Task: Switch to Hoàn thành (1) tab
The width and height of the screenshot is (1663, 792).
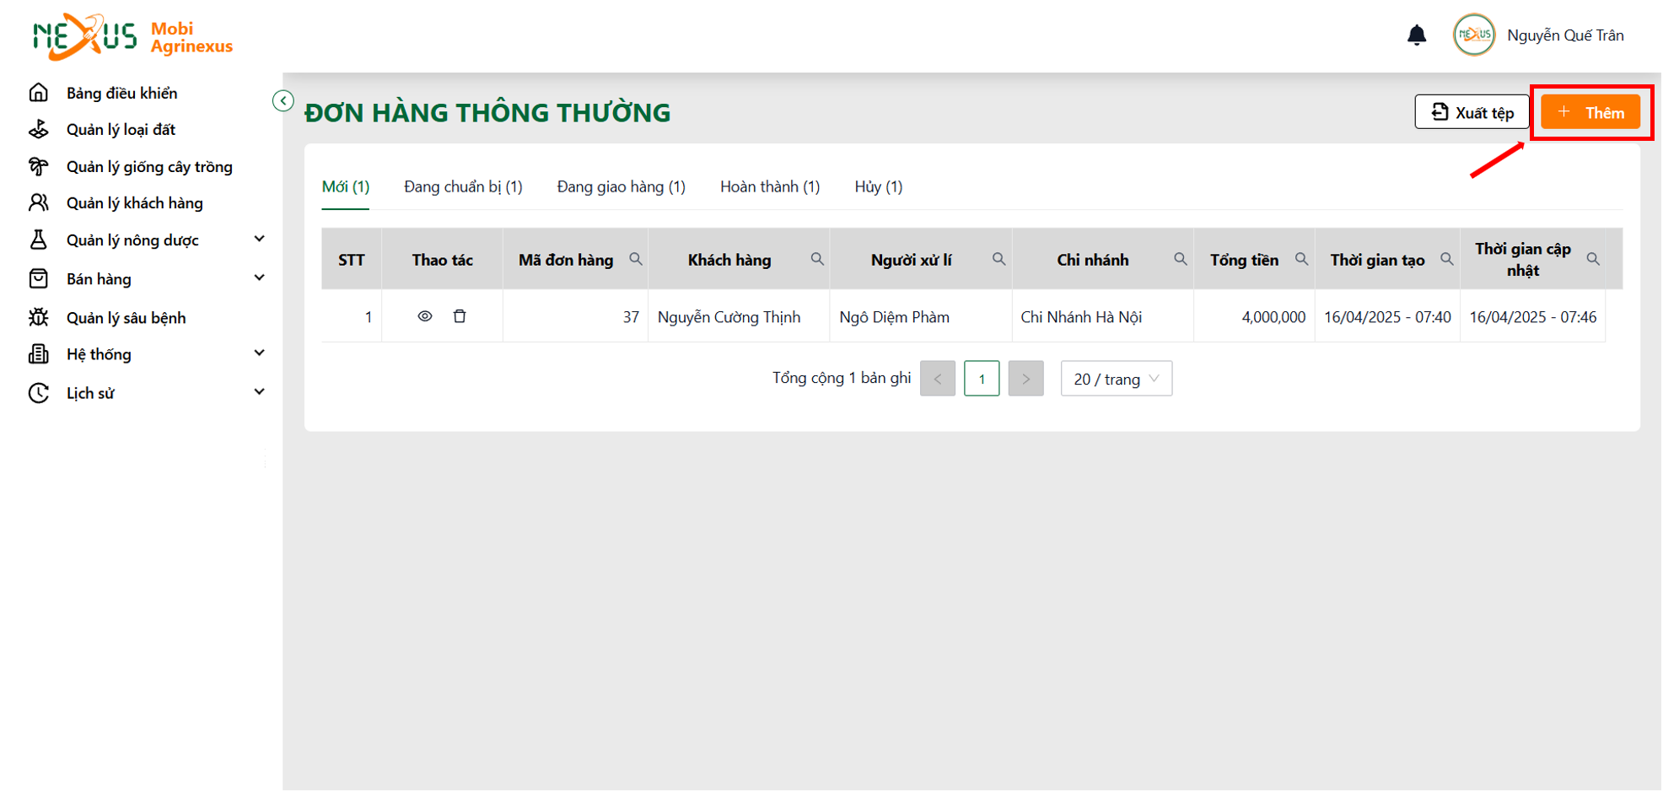Action: tap(770, 186)
